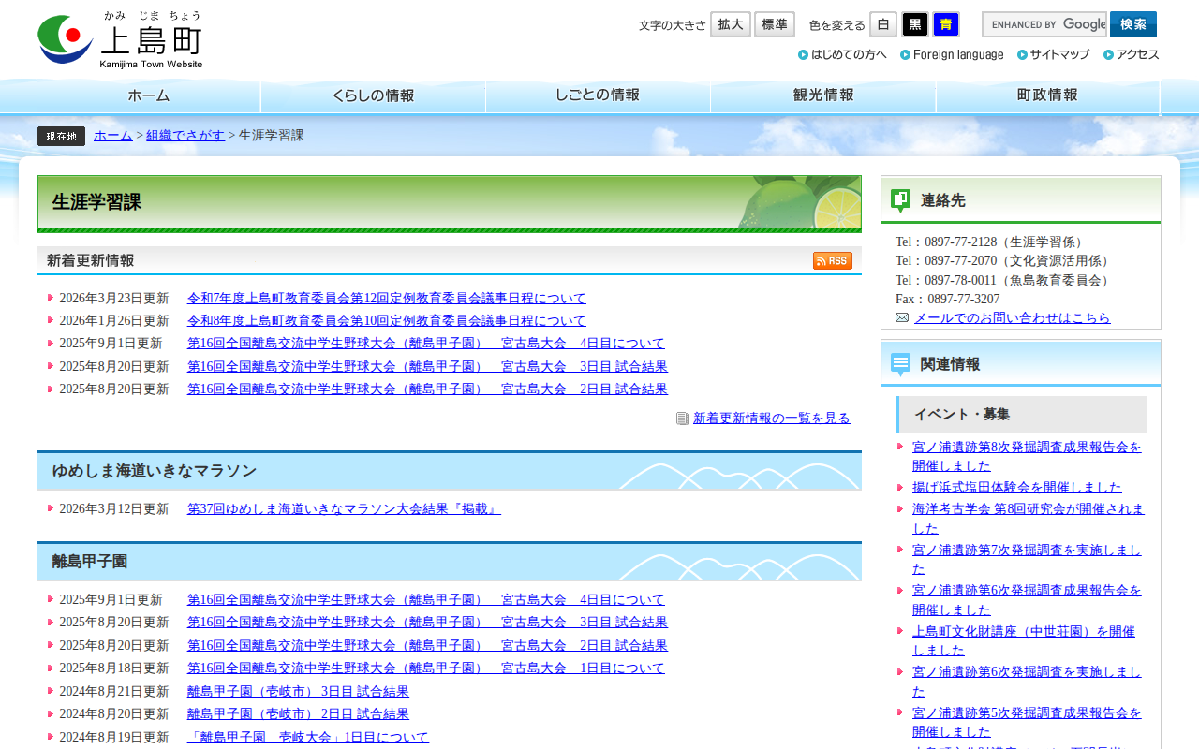Open 宮古島大会 2日目 試合結果 in 新着更新情報
This screenshot has width=1199, height=749.
427,389
